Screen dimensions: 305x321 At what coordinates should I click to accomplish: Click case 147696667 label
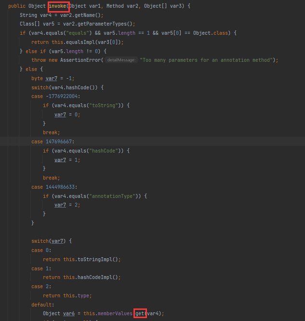[x=52, y=141]
